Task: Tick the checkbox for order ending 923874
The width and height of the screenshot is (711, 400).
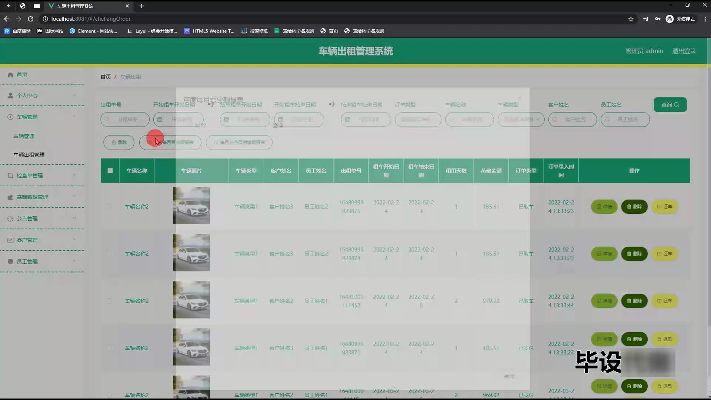Action: [x=109, y=254]
